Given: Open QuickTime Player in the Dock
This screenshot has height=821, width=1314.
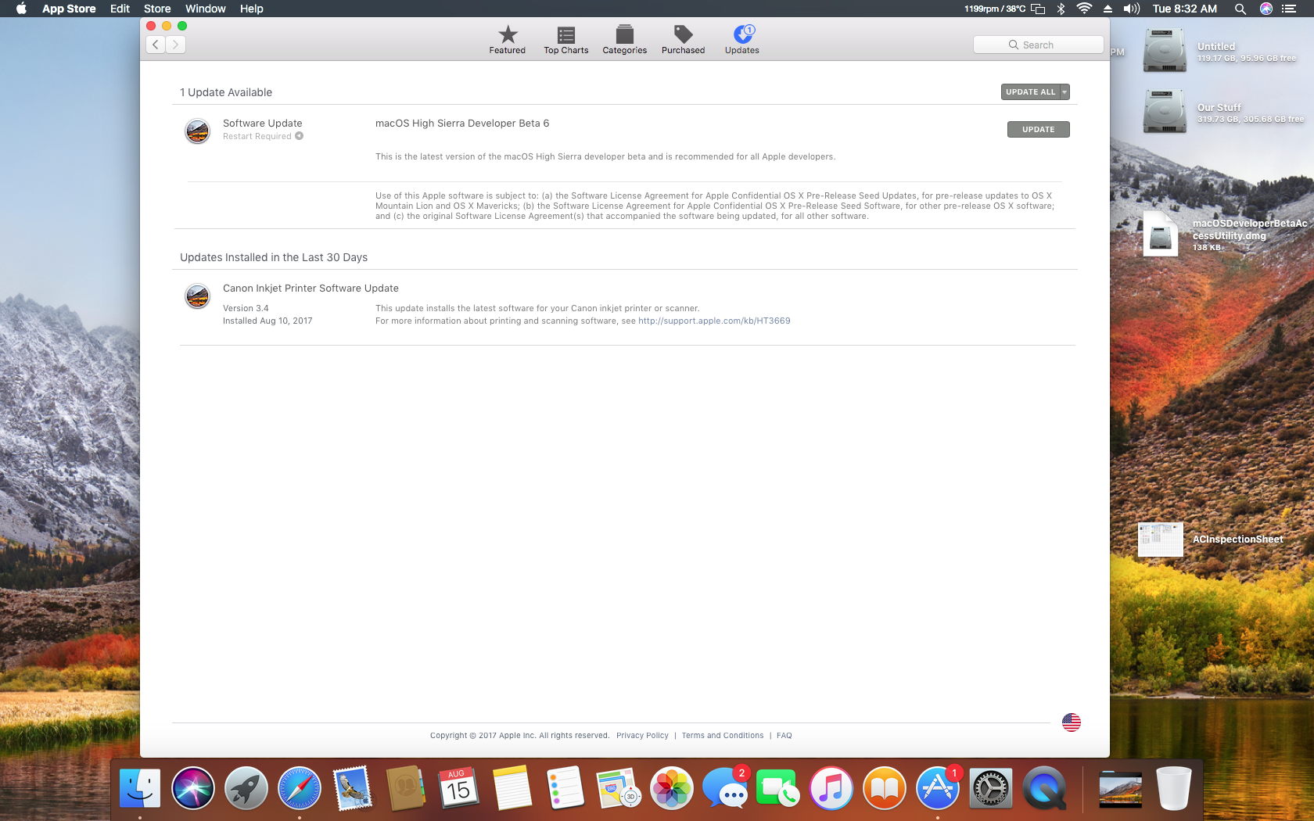Looking at the screenshot, I should (x=1044, y=787).
